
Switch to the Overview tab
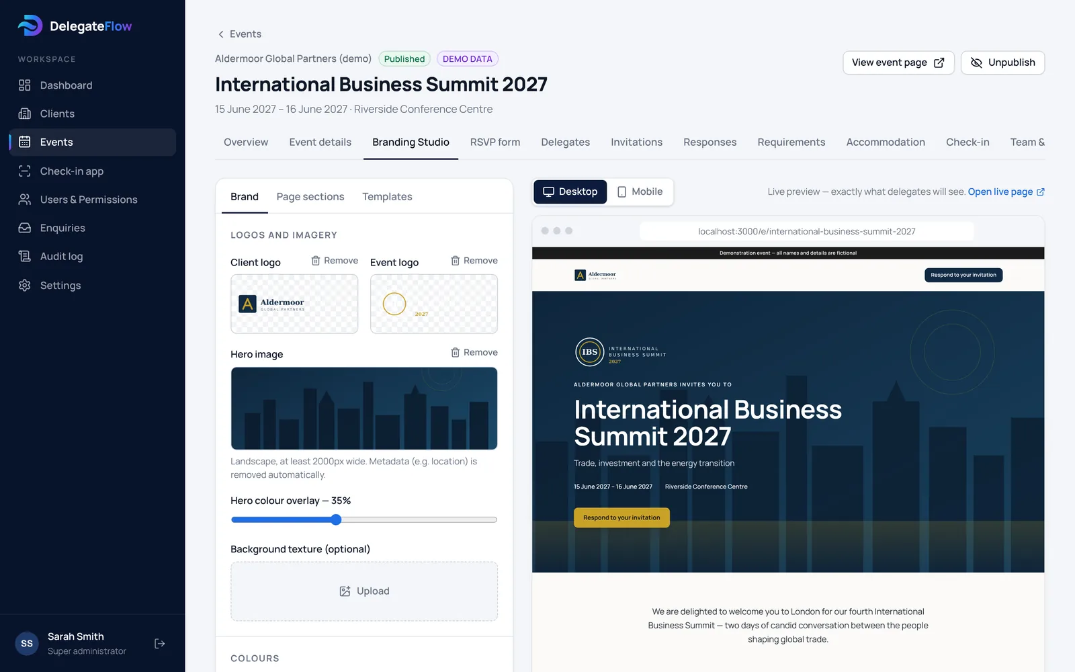(x=246, y=142)
